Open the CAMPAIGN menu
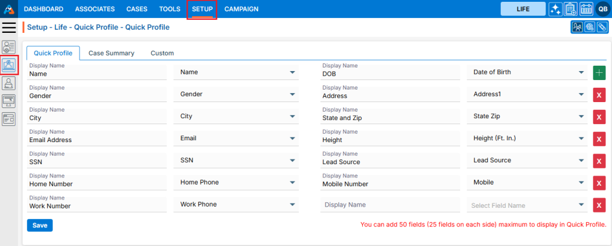Viewport: 612px width, 246px height. tap(241, 9)
